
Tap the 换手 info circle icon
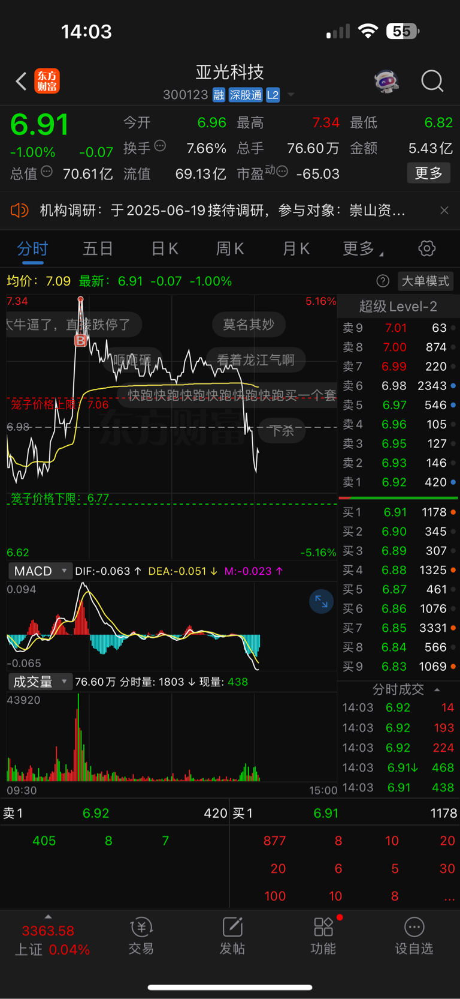[160, 146]
